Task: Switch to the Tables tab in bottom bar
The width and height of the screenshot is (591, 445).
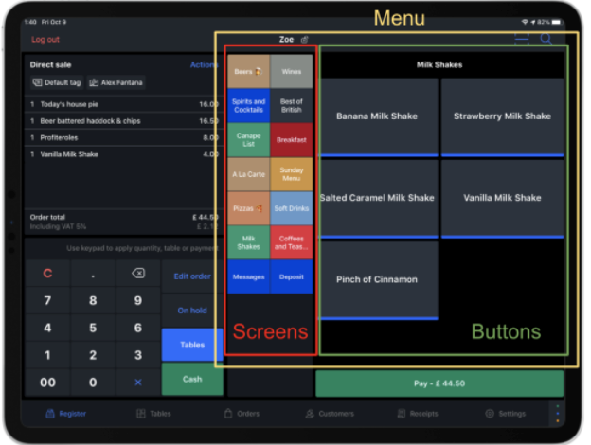Action: click(153, 414)
